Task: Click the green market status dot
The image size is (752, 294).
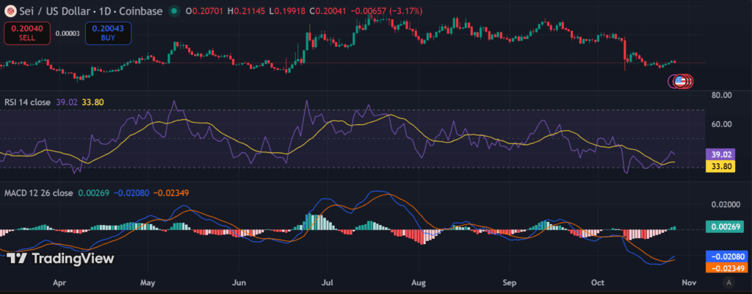Action: (173, 12)
